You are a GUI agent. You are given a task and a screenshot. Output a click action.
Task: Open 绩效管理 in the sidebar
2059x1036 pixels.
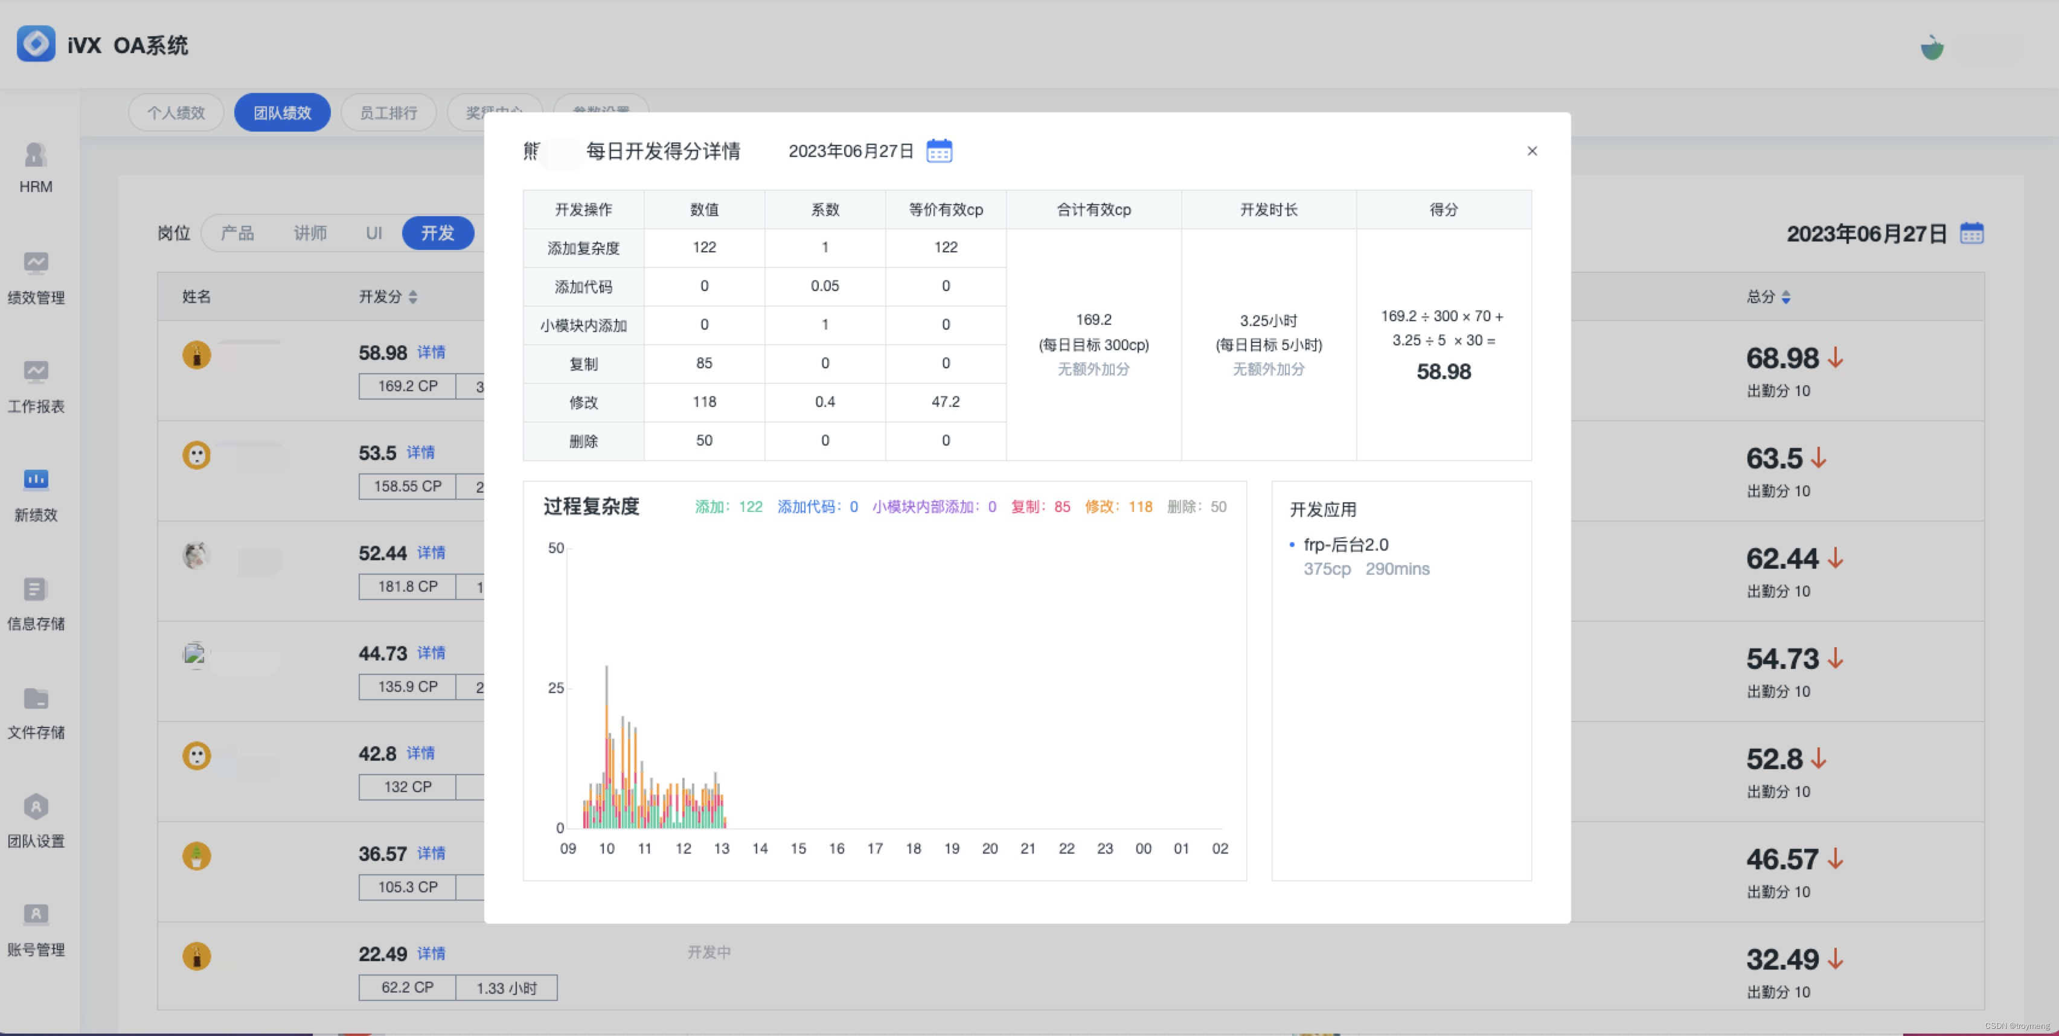click(35, 263)
